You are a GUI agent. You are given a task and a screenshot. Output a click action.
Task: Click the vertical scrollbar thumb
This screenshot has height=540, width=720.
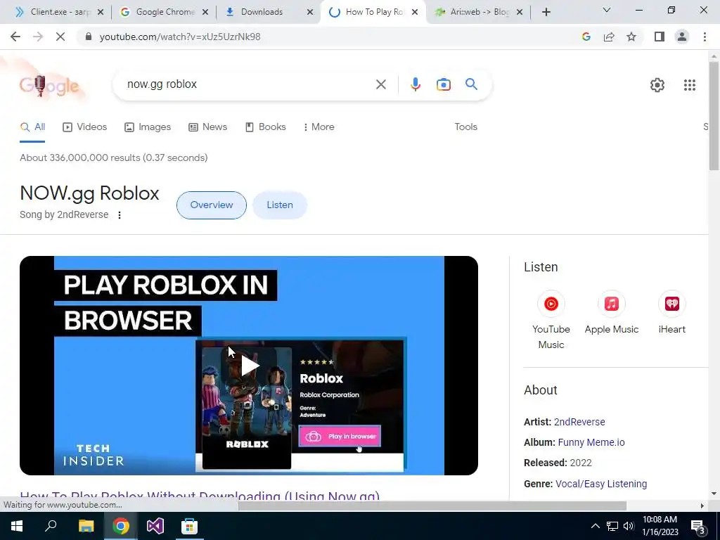(714, 116)
